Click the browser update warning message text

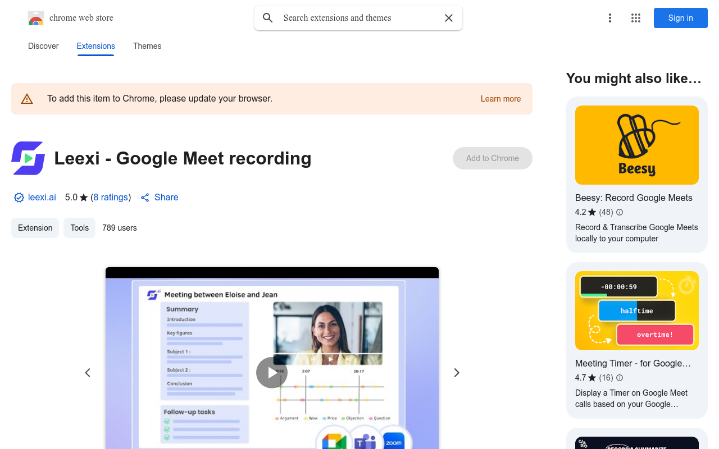160,99
